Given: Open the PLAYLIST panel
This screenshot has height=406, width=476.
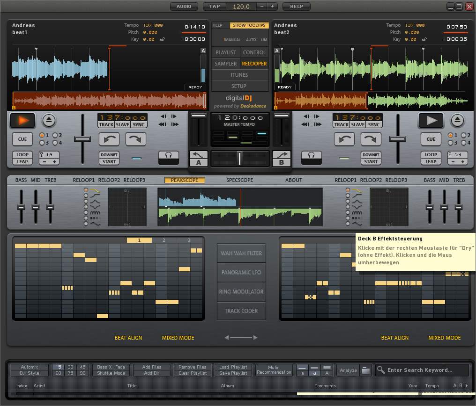Looking at the screenshot, I should tap(225, 52).
